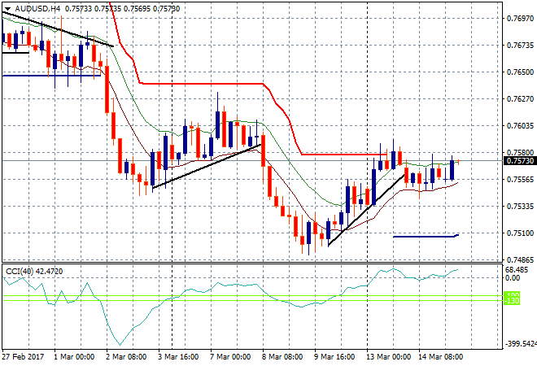
Task: Select the black trendline under 3-7 March candles
Action: click(x=207, y=166)
